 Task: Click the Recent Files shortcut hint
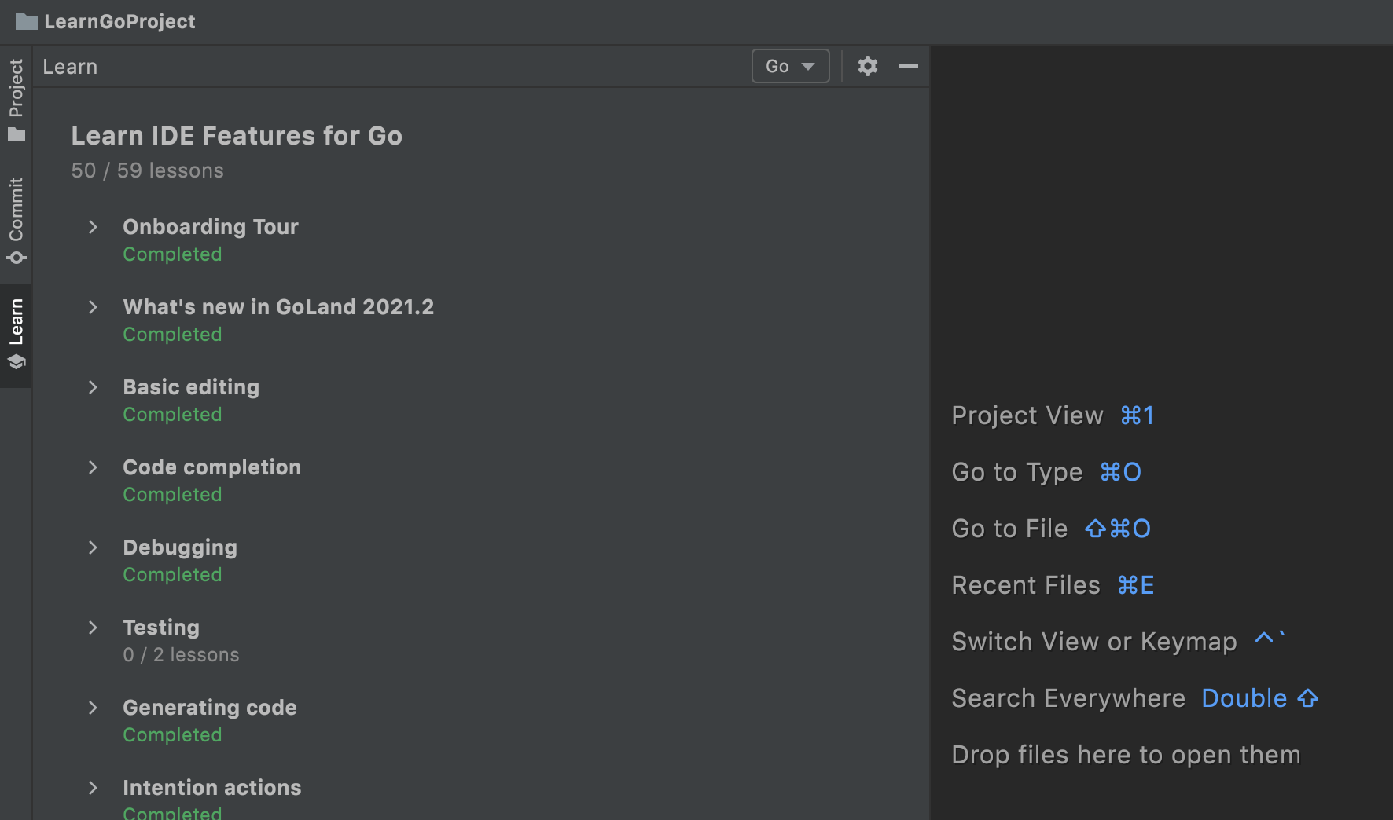pyautogui.click(x=1053, y=585)
